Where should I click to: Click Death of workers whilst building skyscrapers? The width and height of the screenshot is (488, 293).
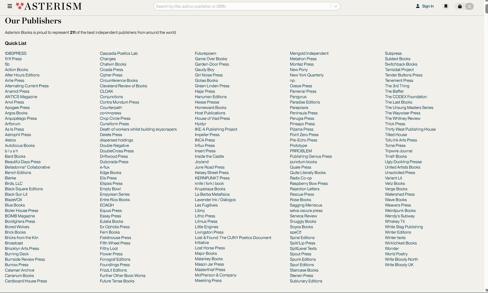pos(138,129)
